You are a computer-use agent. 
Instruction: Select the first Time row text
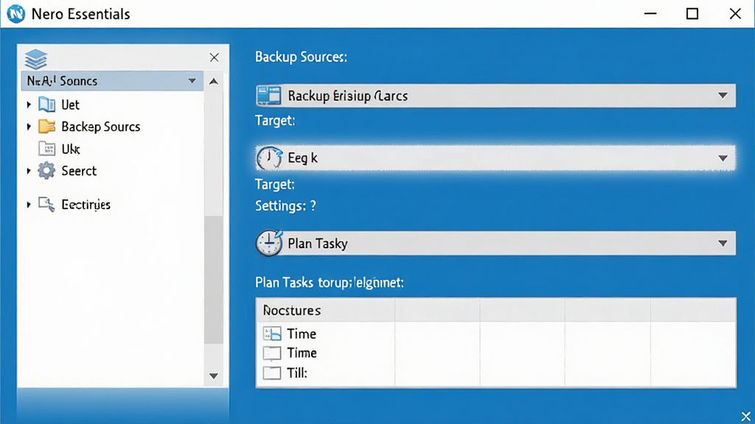pos(302,333)
